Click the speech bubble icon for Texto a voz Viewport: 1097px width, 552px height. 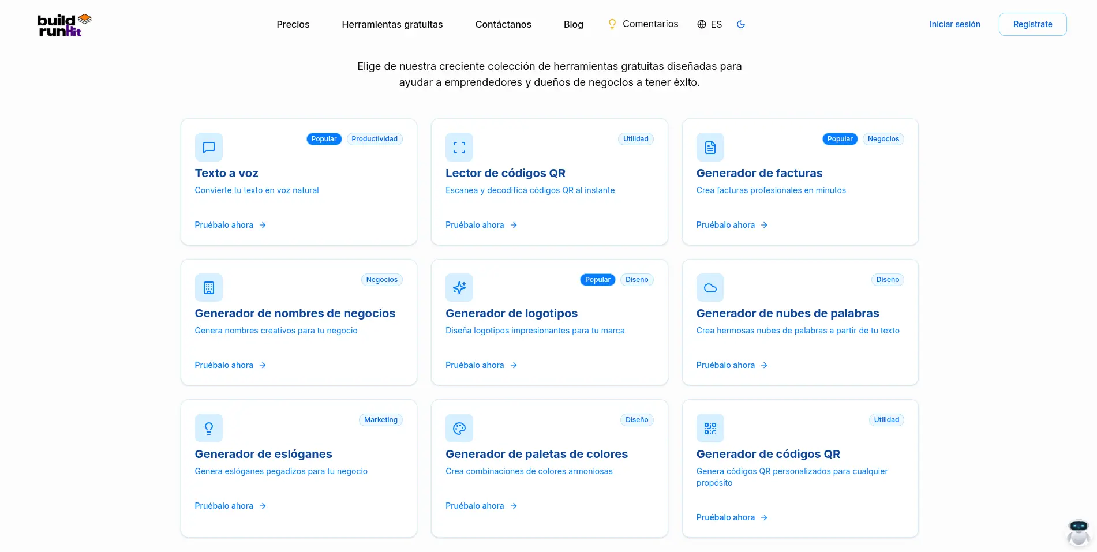(x=208, y=147)
